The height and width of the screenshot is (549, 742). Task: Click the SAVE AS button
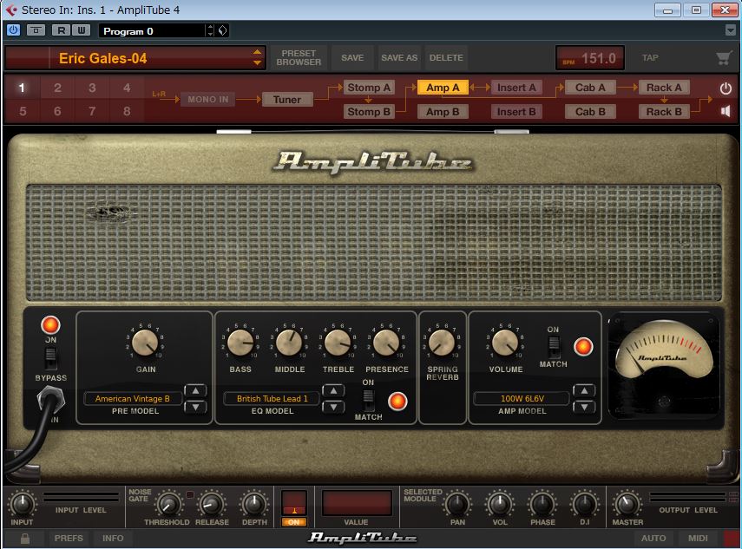click(399, 58)
